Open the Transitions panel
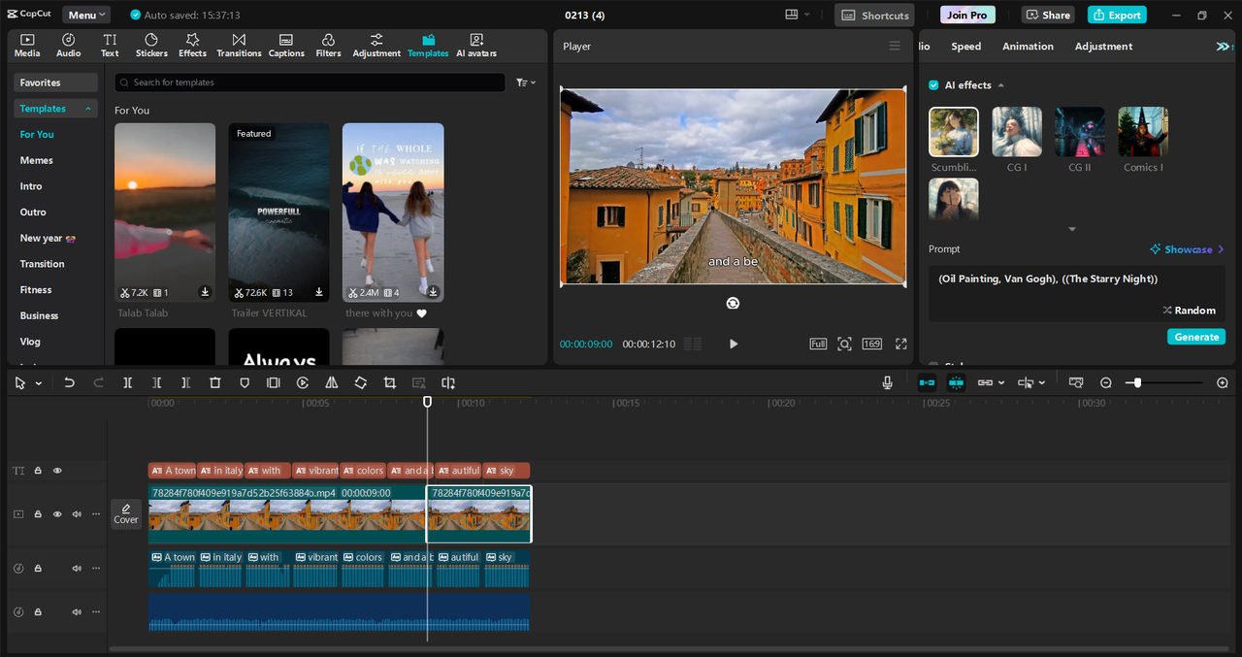This screenshot has width=1242, height=657. (x=239, y=46)
